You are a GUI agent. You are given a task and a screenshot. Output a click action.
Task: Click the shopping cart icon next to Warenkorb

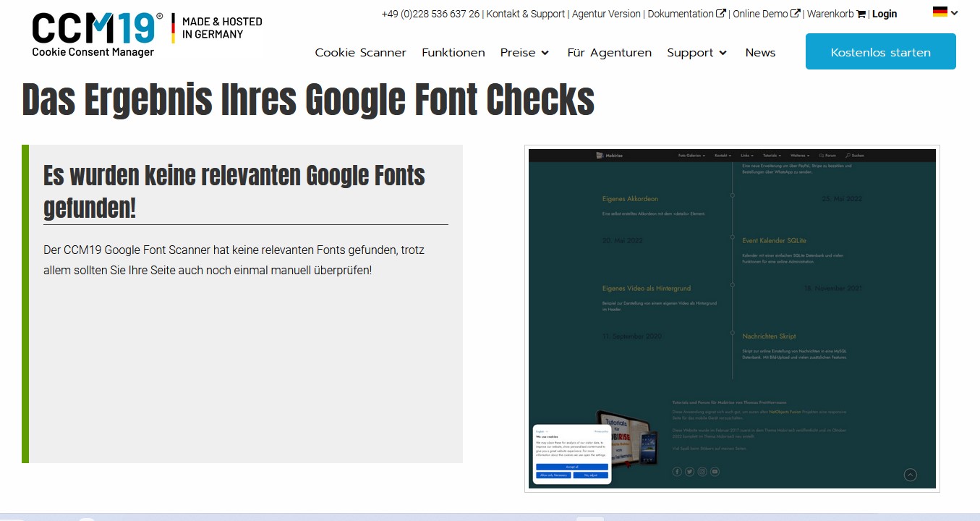(861, 14)
